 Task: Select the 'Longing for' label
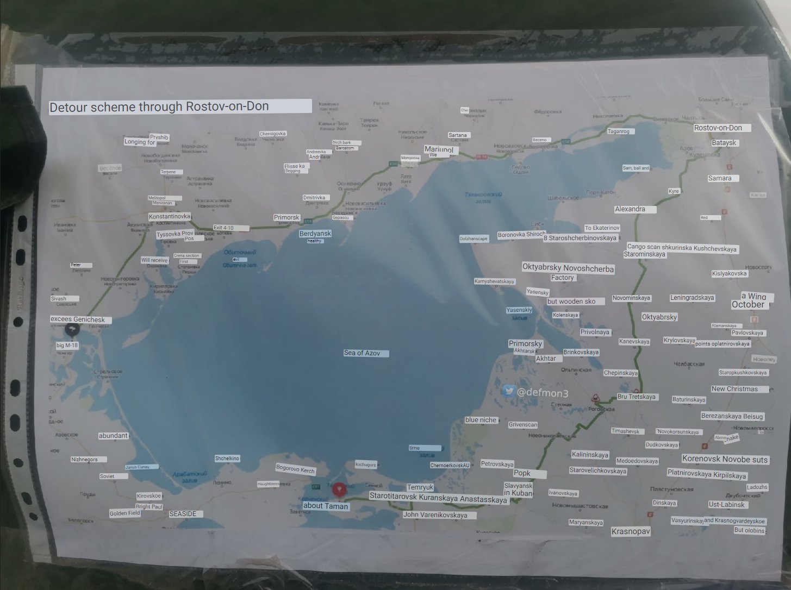click(140, 142)
